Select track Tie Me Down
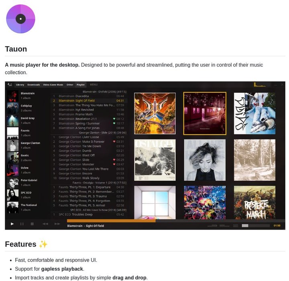This screenshot has width=289, height=281. [89, 146]
